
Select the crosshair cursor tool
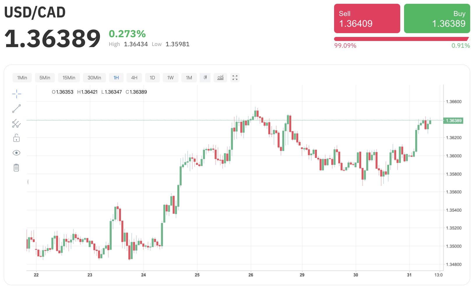pyautogui.click(x=17, y=94)
